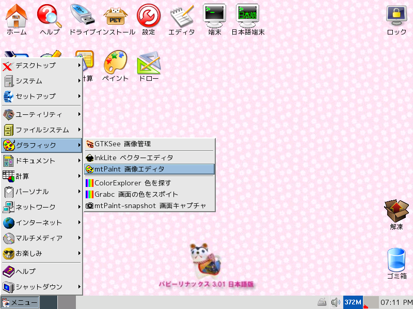Open the インストール PET installer icon
This screenshot has height=309, width=413.
(x=115, y=15)
